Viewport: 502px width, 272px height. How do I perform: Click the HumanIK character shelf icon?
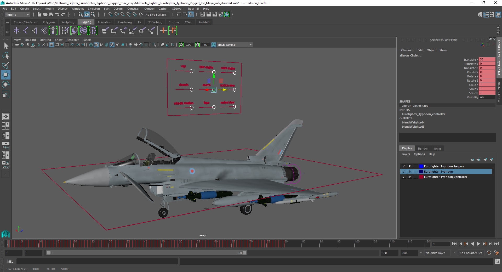53,31
